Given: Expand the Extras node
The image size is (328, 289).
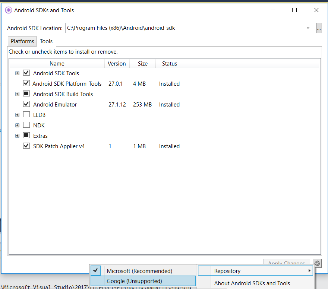Looking at the screenshot, I should pyautogui.click(x=17, y=136).
